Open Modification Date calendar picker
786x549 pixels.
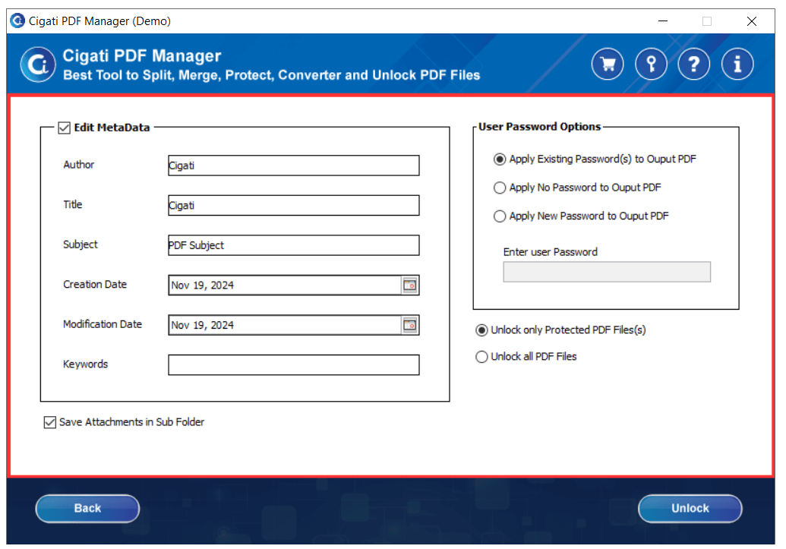pos(409,326)
